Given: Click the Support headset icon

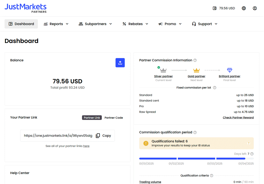Looking at the screenshot, I should 194,24.
